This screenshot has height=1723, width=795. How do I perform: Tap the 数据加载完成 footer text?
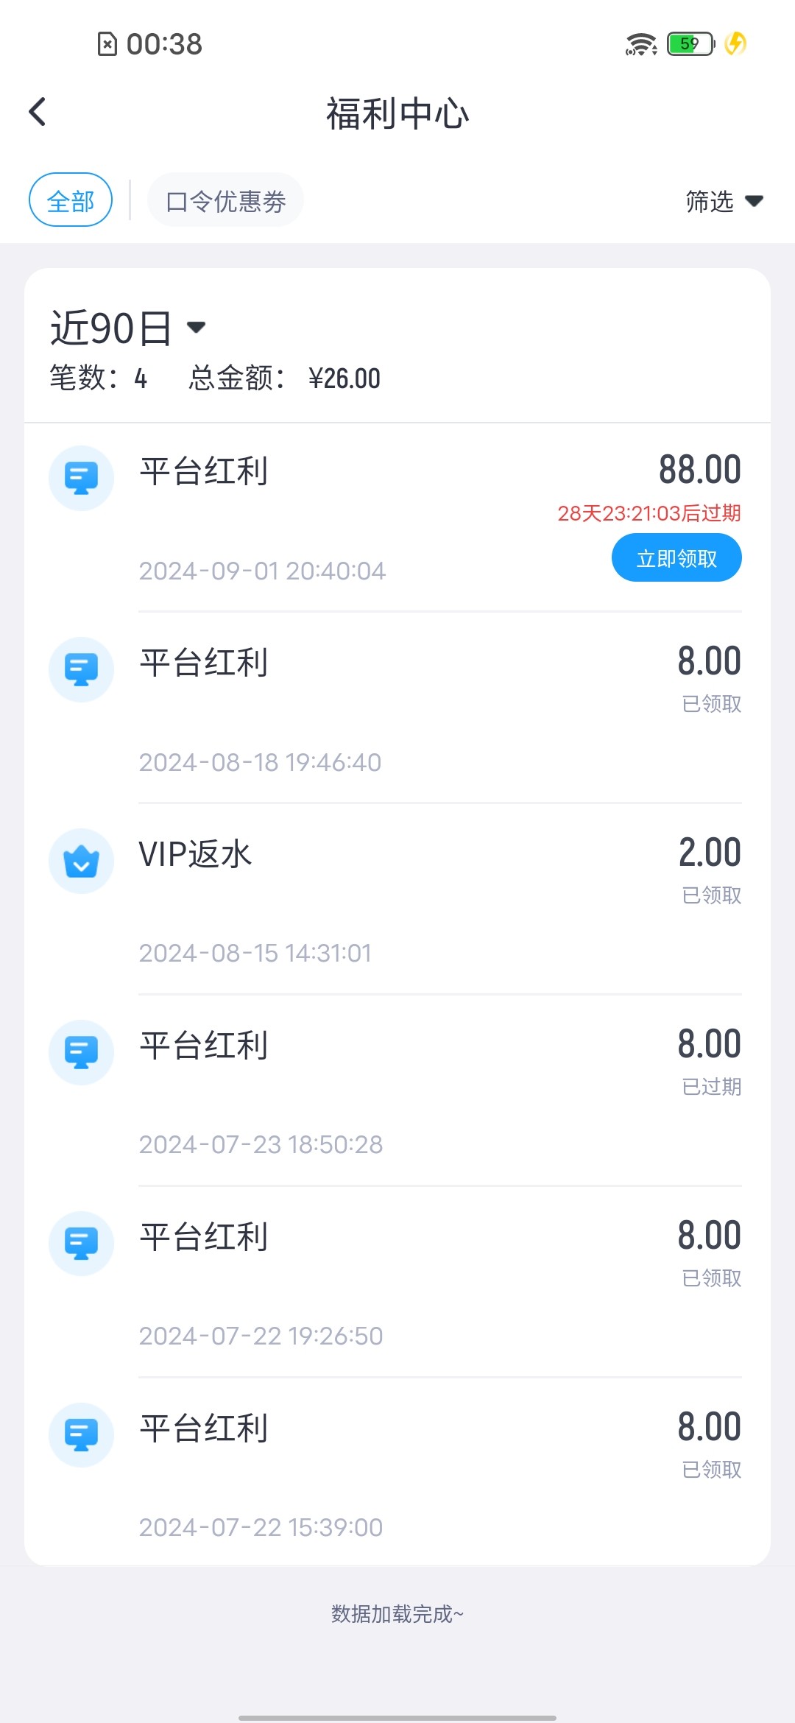(x=397, y=1614)
